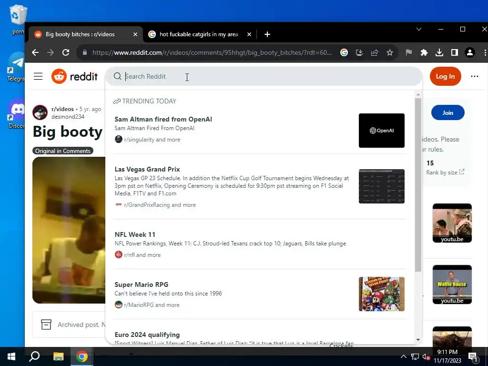
Task: Close the r/videos Reddit tab
Action: 135,34
